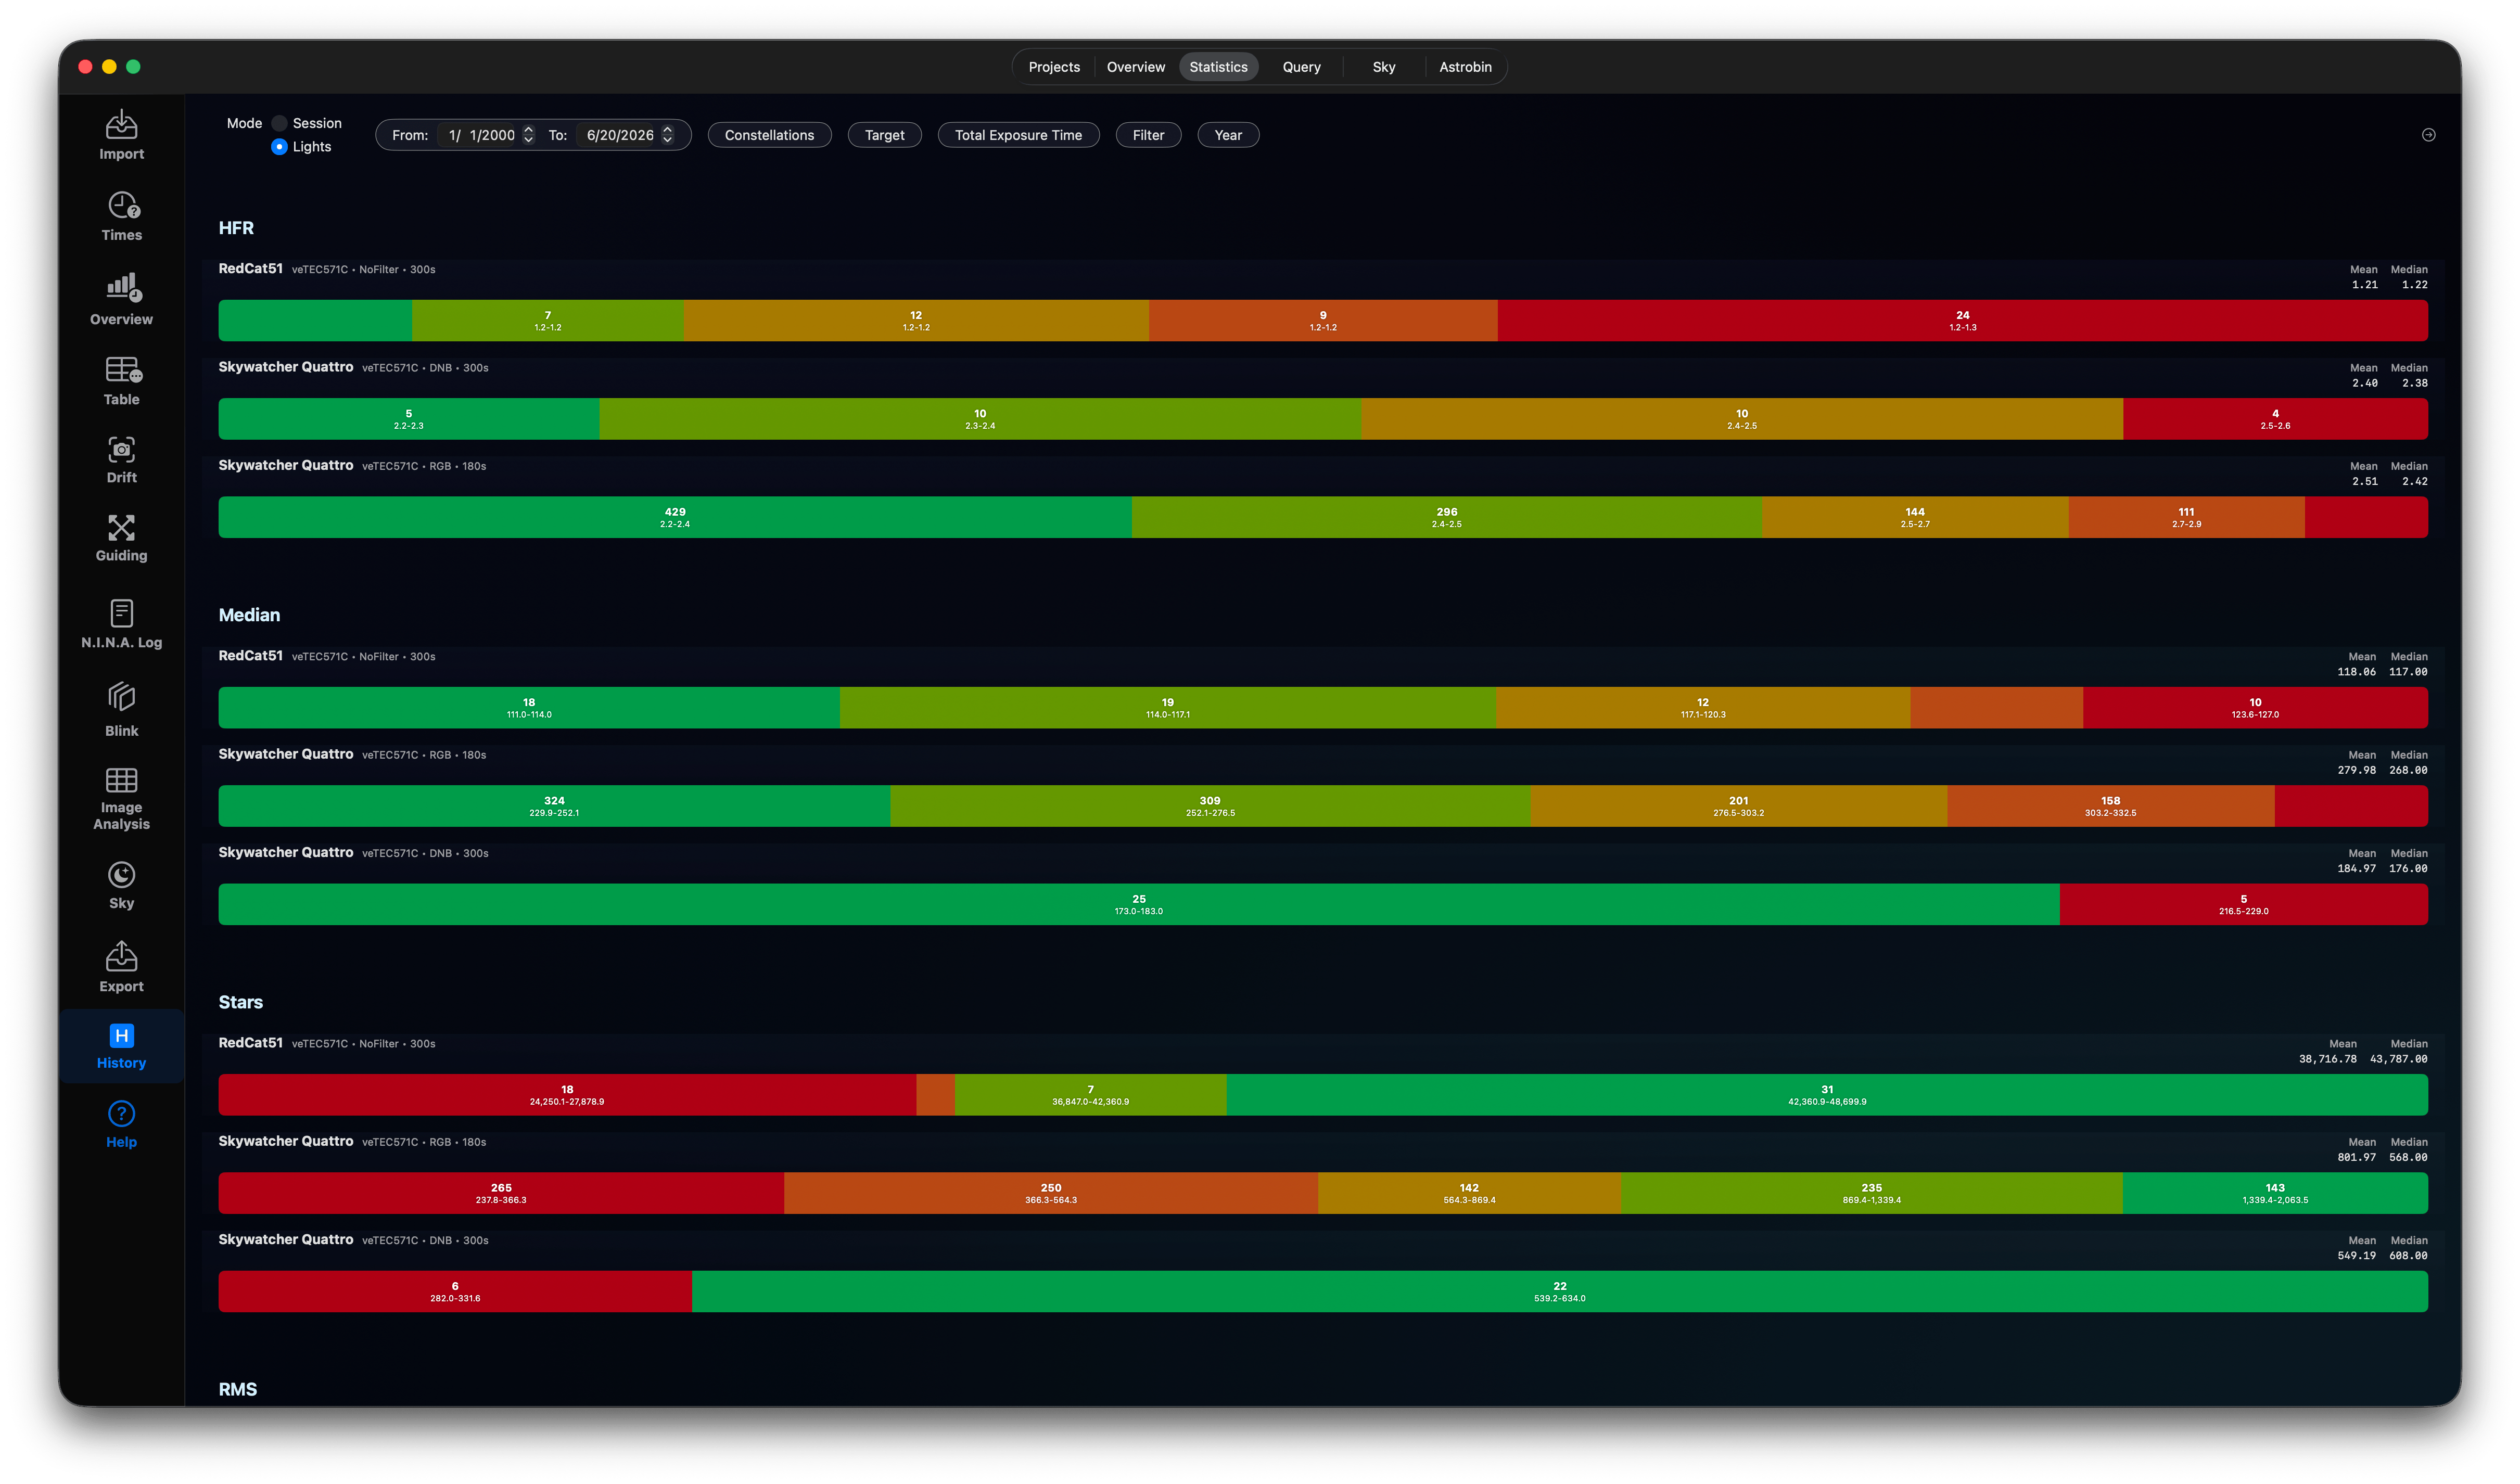Click HFR RedCat51 red segment 24

click(x=1962, y=320)
